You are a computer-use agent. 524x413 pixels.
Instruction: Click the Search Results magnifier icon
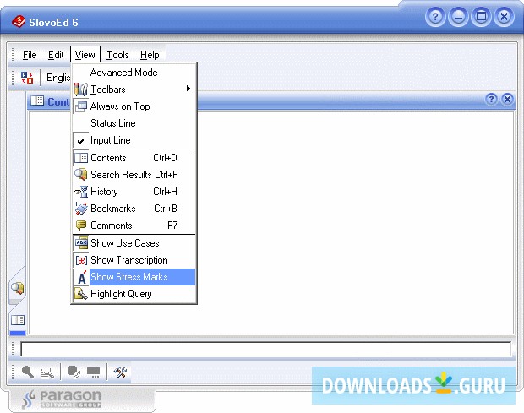point(81,174)
